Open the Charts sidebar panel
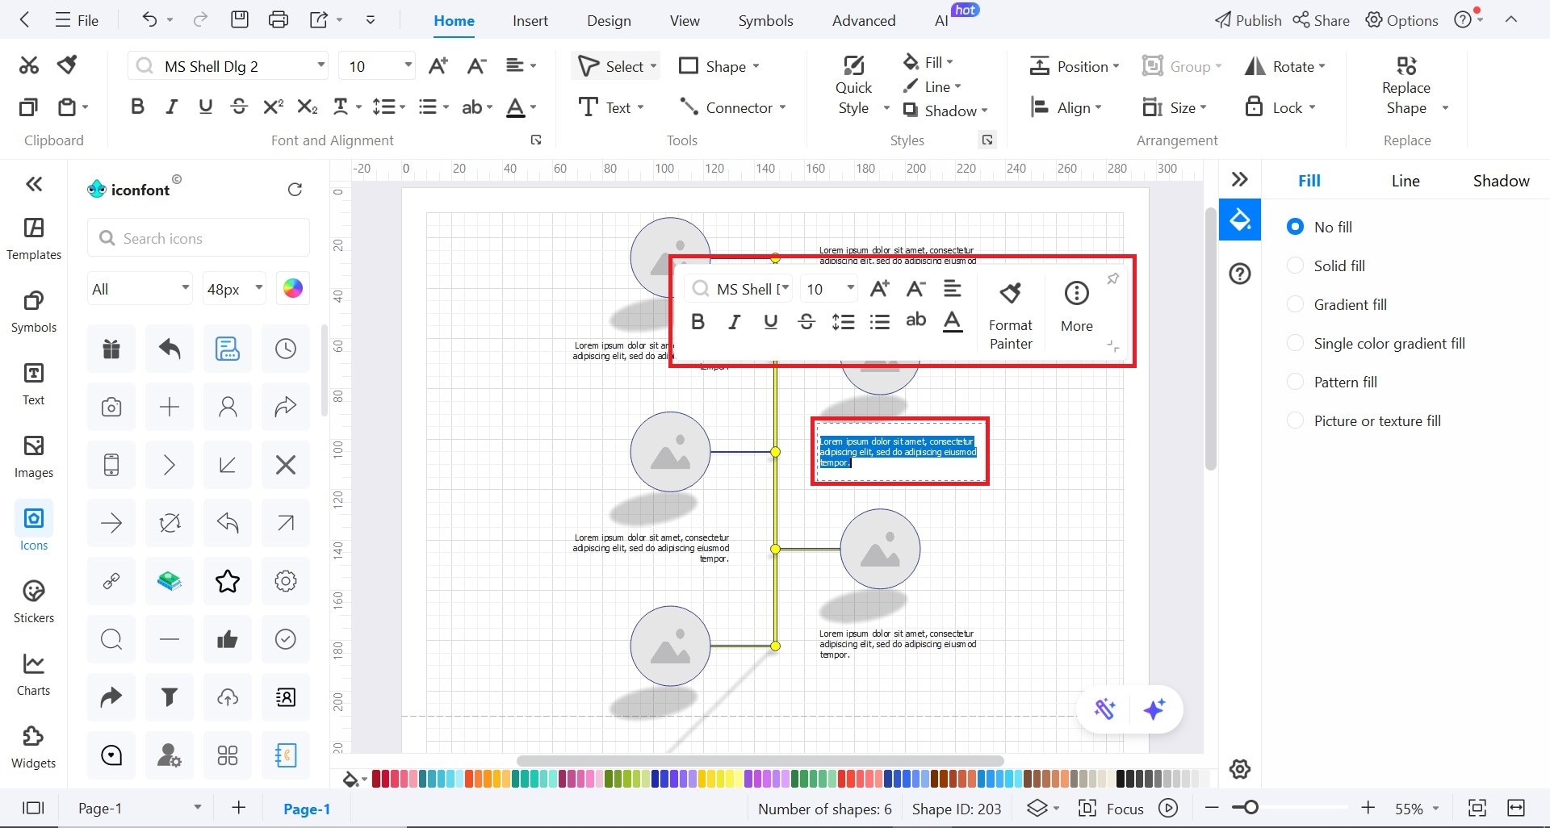 34,675
